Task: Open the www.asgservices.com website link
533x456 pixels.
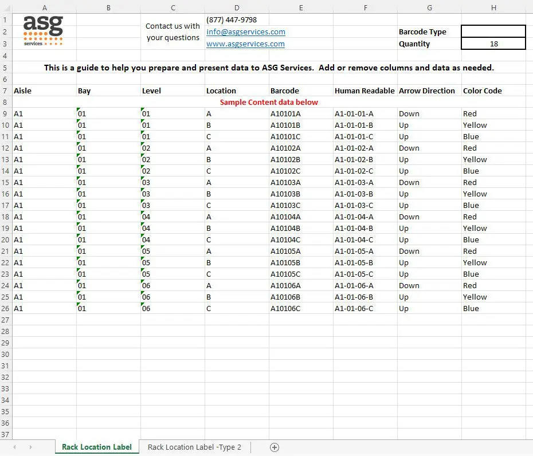Action: coord(245,44)
